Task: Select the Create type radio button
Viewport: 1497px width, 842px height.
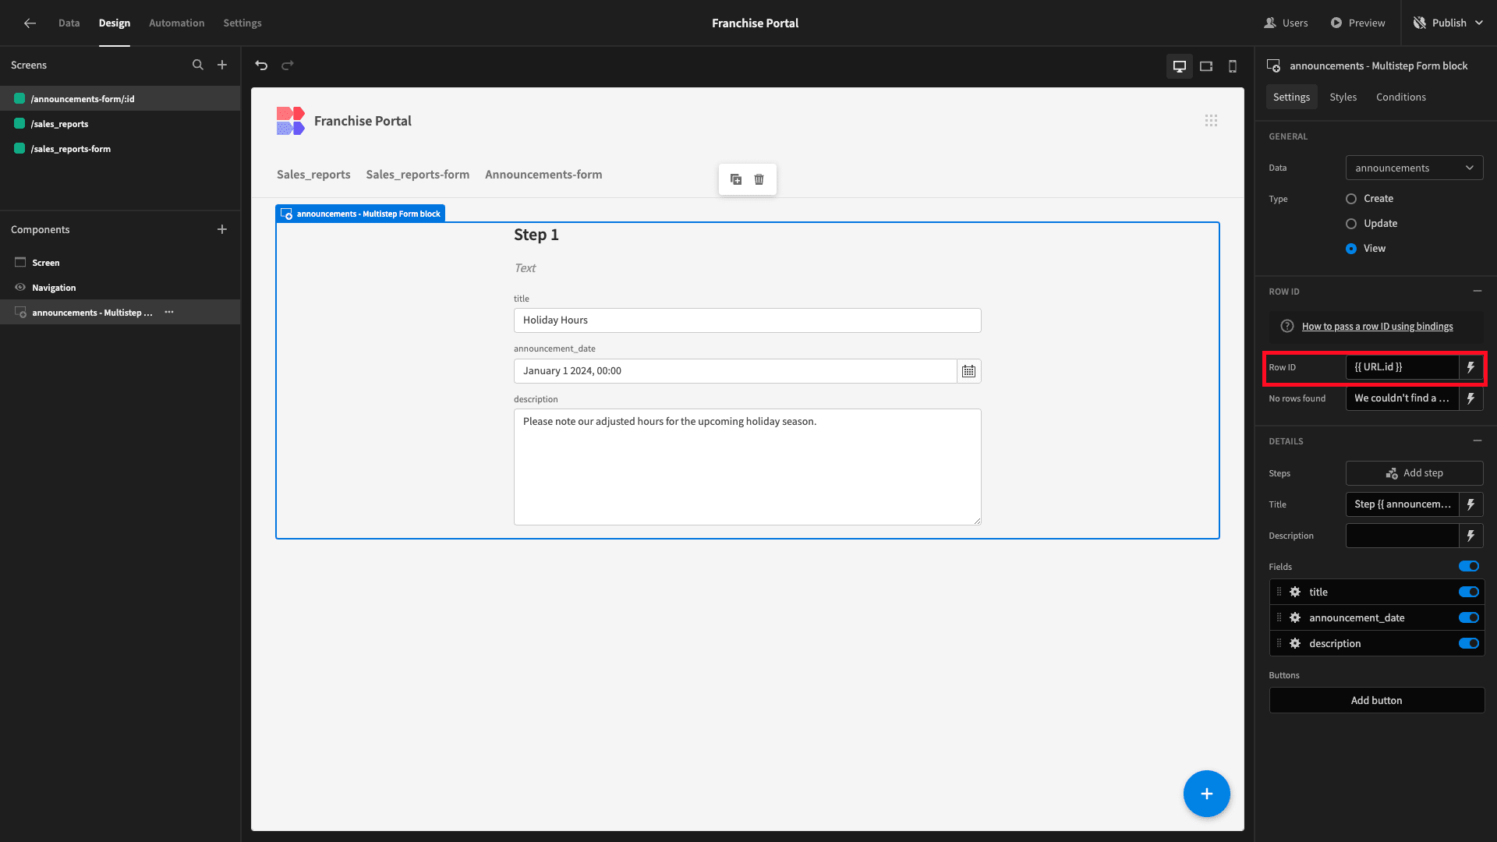Action: point(1351,199)
